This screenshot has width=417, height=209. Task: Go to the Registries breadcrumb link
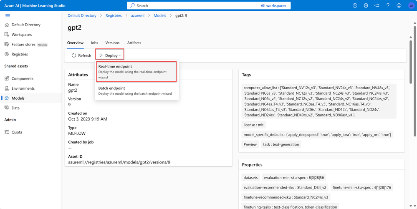tap(114, 16)
